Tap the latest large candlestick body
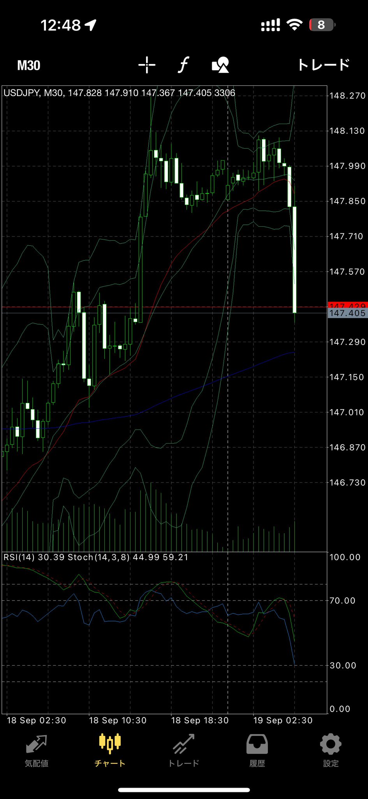Viewport: 368px width, 799px height. pyautogui.click(x=295, y=259)
